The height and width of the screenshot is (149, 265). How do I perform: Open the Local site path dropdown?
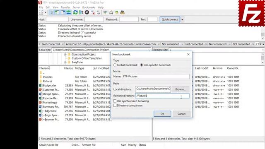coord(149,50)
